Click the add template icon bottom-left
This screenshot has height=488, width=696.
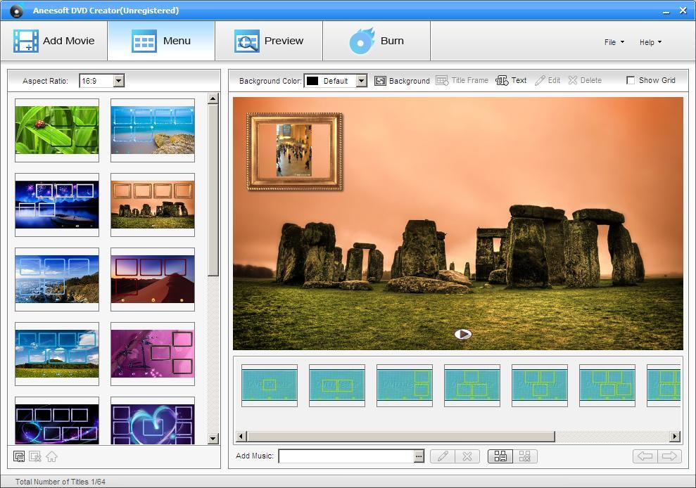pyautogui.click(x=19, y=456)
